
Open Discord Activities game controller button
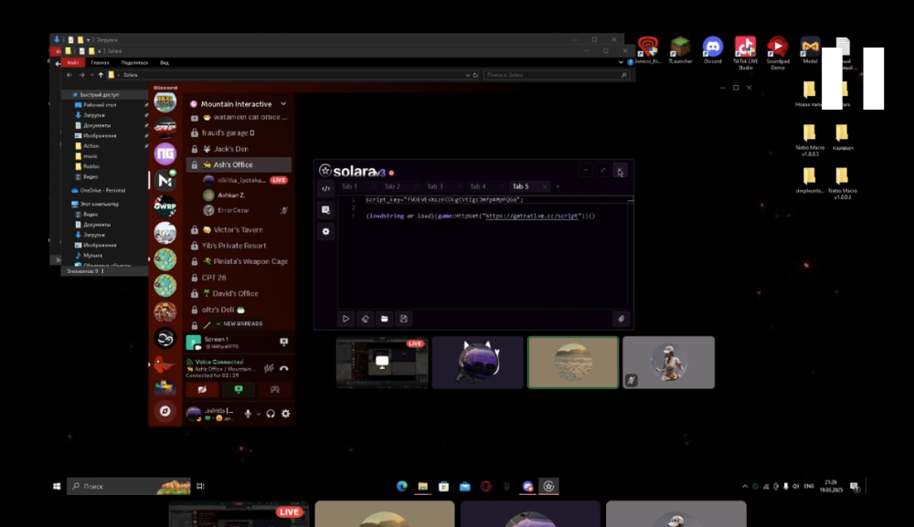274,389
